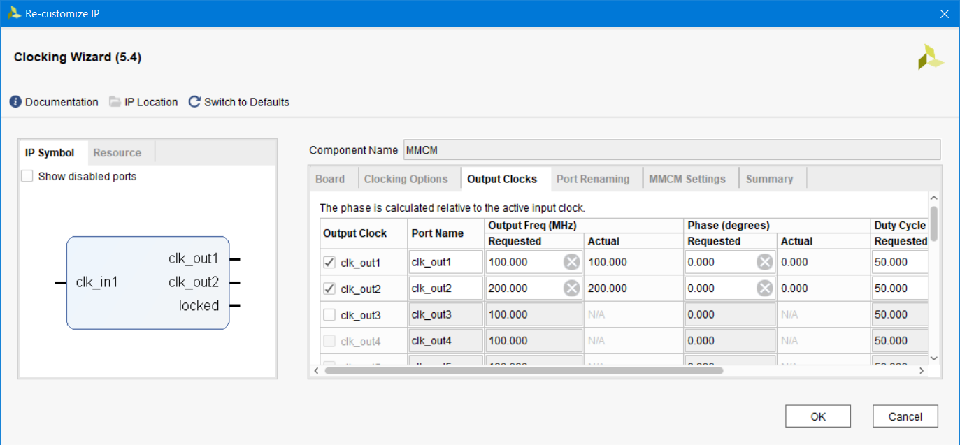Uncheck the clk_out2 output clock
Viewport: 960px width, 445px height.
tap(329, 289)
